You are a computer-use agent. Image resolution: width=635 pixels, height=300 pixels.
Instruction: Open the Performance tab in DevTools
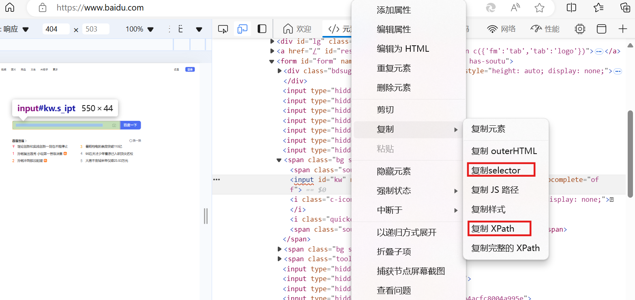point(545,29)
